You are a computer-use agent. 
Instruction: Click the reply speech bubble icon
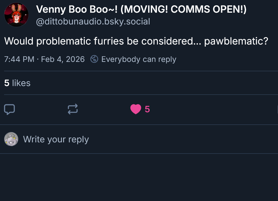point(9,109)
